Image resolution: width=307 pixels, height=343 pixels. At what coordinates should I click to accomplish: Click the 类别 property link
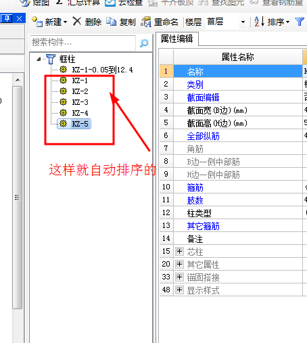click(195, 85)
